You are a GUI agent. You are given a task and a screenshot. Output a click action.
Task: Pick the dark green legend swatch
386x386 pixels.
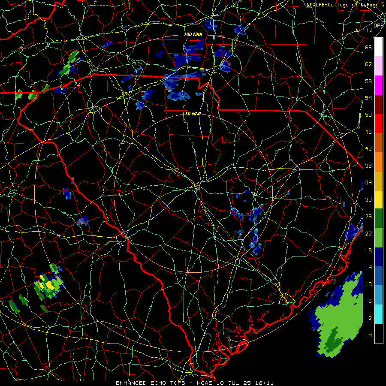[x=379, y=218]
